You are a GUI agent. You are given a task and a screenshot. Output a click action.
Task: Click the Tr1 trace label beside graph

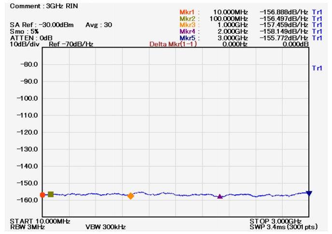[x=317, y=68]
